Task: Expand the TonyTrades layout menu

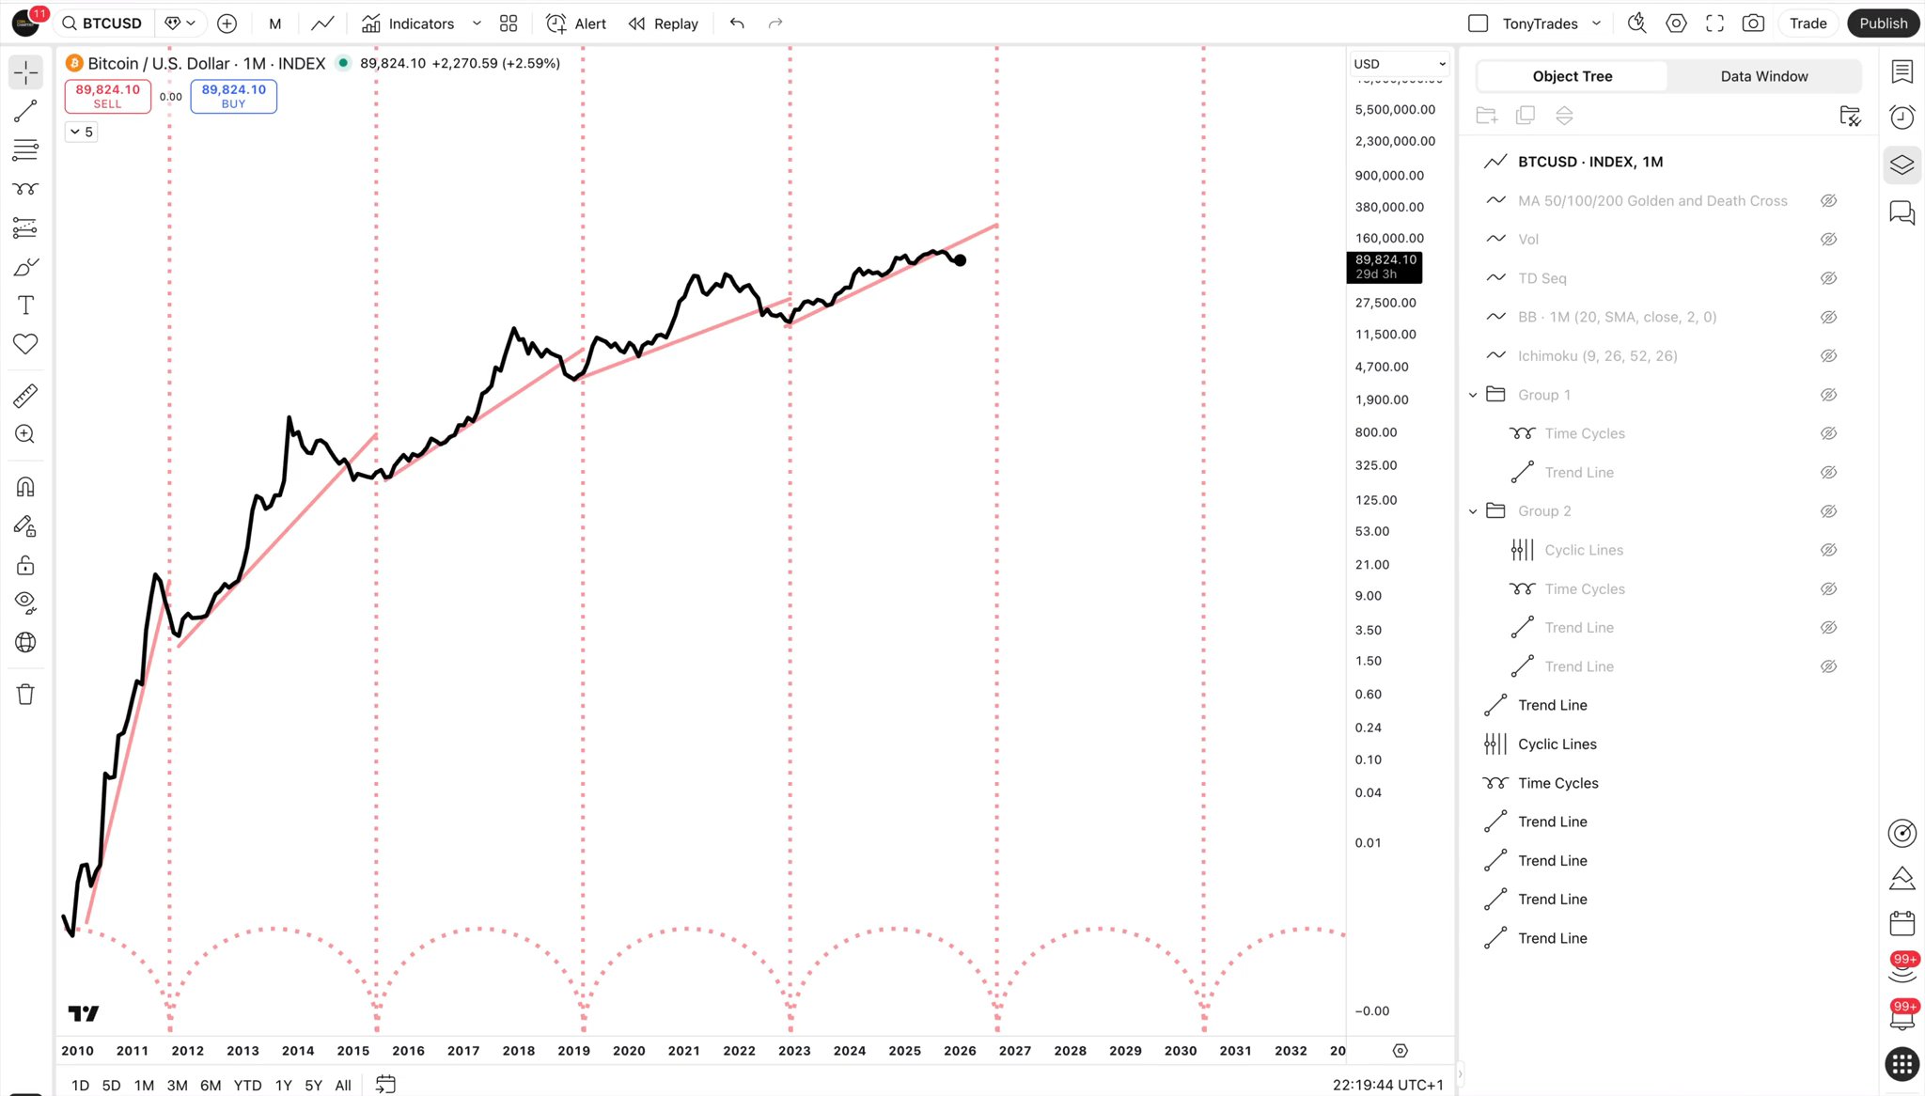Action: [1596, 23]
